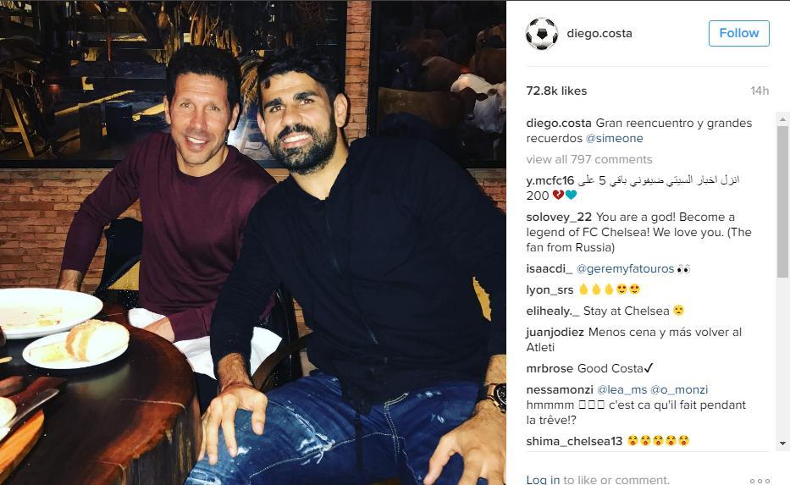This screenshot has width=790, height=485.
Task: Open commenter solovey_22's profile
Action: tap(559, 217)
